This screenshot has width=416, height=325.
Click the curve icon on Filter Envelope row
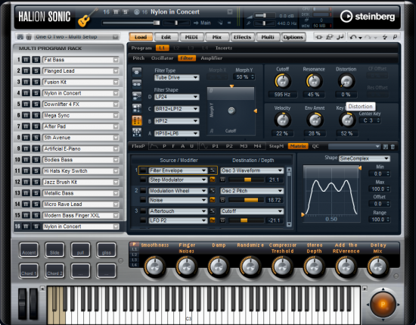pyautogui.click(x=213, y=170)
